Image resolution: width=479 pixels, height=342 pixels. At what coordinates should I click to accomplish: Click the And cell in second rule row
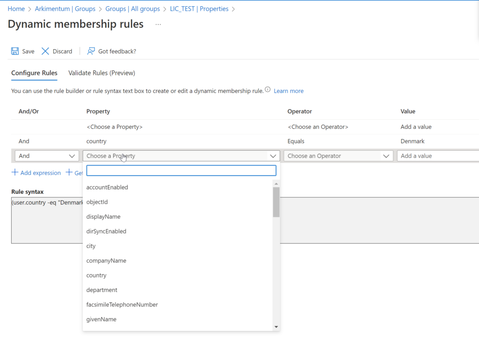coord(24,141)
